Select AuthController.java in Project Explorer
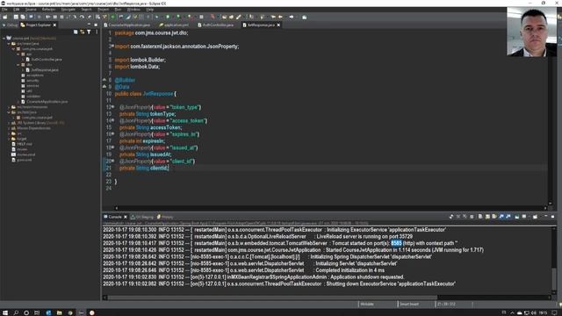This screenshot has width=562, height=316. [x=47, y=60]
